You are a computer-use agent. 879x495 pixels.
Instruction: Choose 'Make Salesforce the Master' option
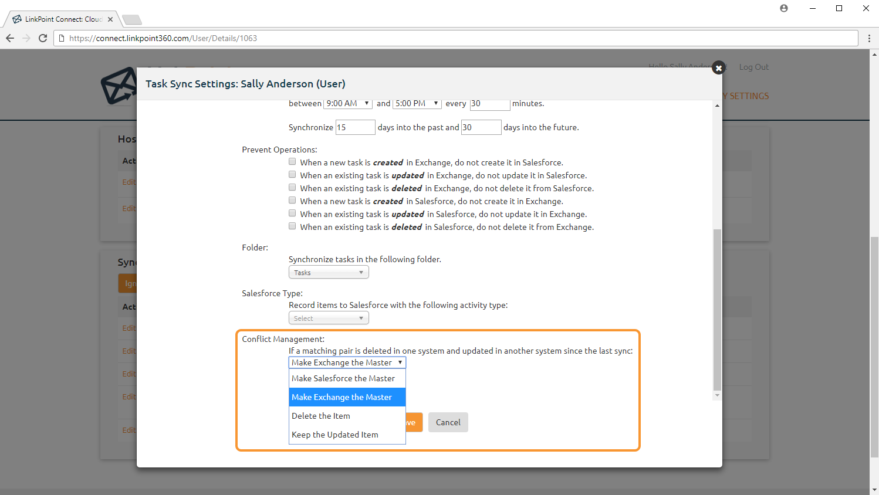tap(347, 378)
